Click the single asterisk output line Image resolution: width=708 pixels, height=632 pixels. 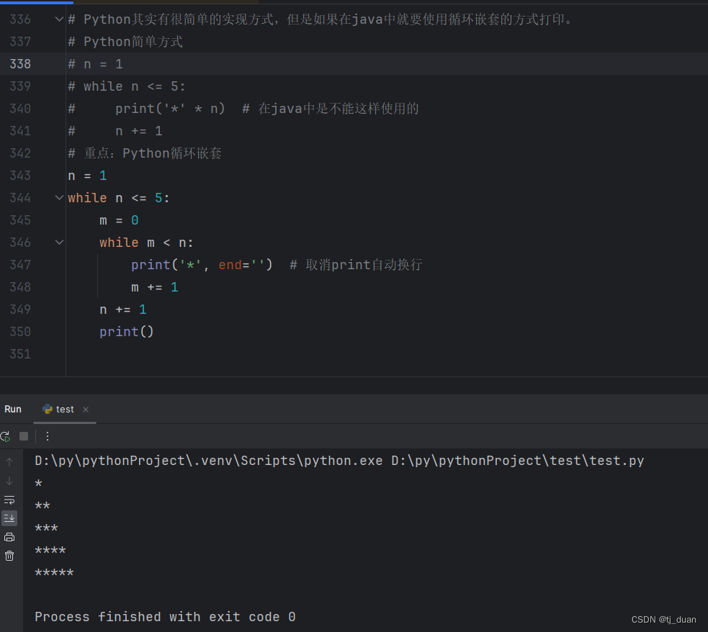tap(38, 484)
